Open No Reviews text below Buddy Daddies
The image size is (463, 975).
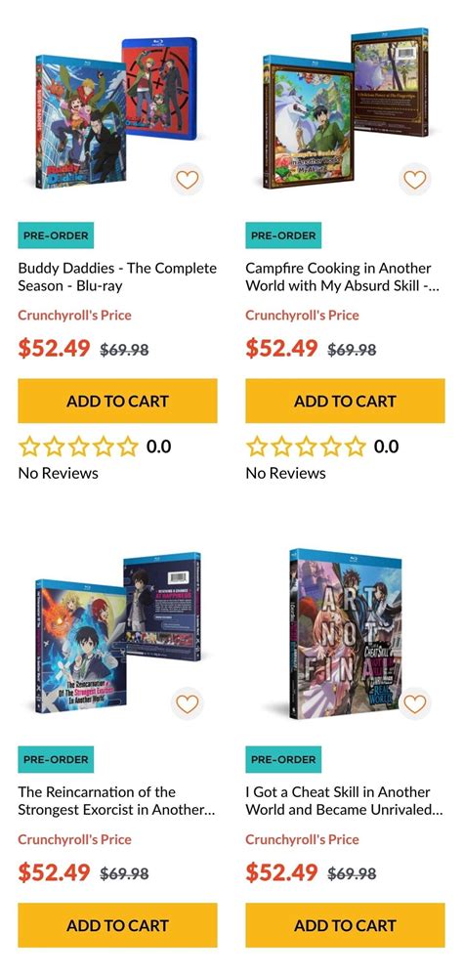(x=59, y=473)
